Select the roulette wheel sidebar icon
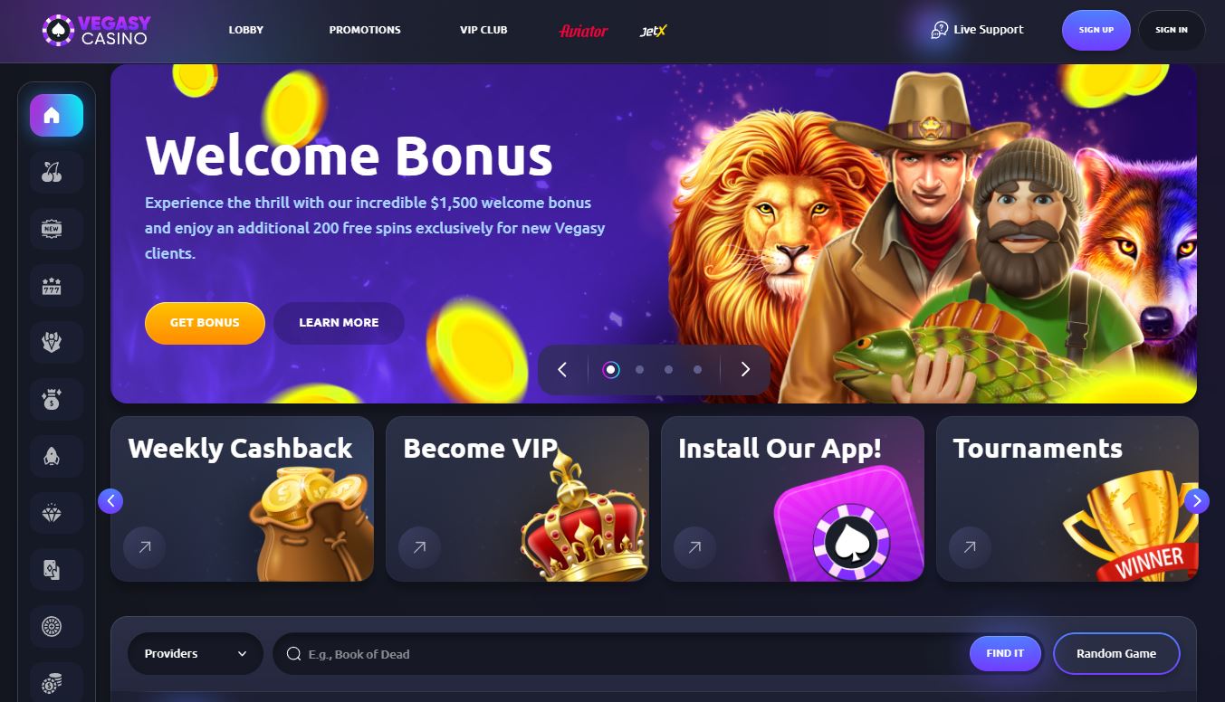The height and width of the screenshot is (702, 1225). pyautogui.click(x=56, y=626)
